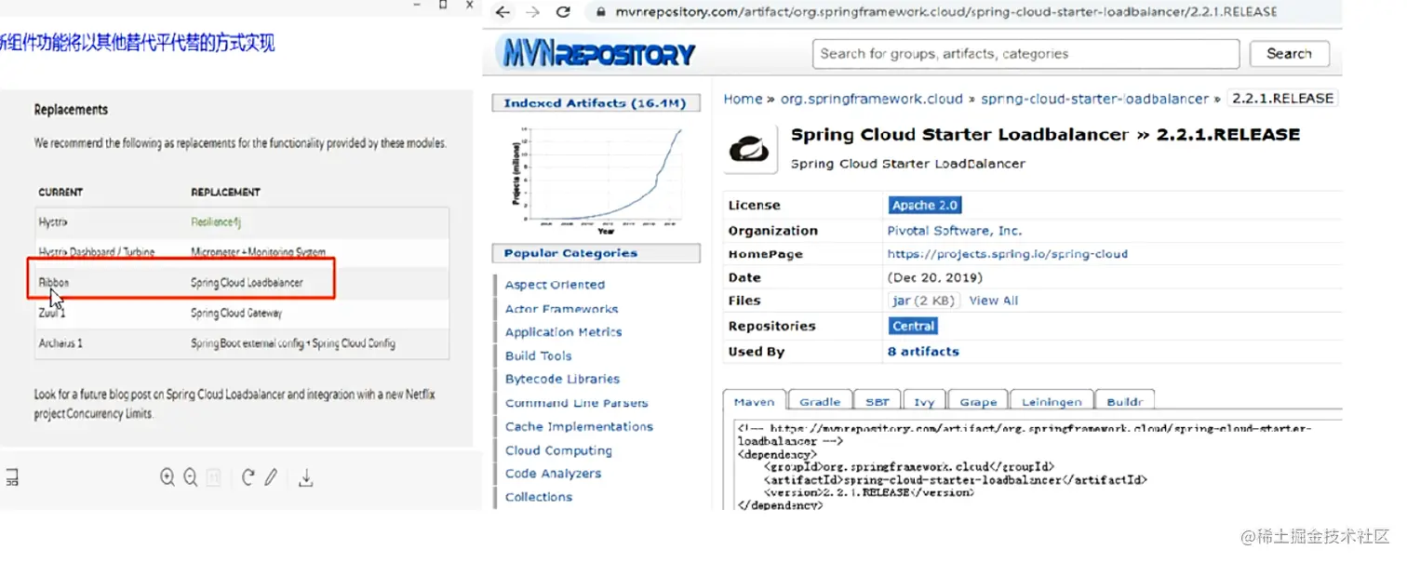1407x563 pixels.
Task: Click the Spring Cloud Gateway cell
Action: pyautogui.click(x=236, y=314)
